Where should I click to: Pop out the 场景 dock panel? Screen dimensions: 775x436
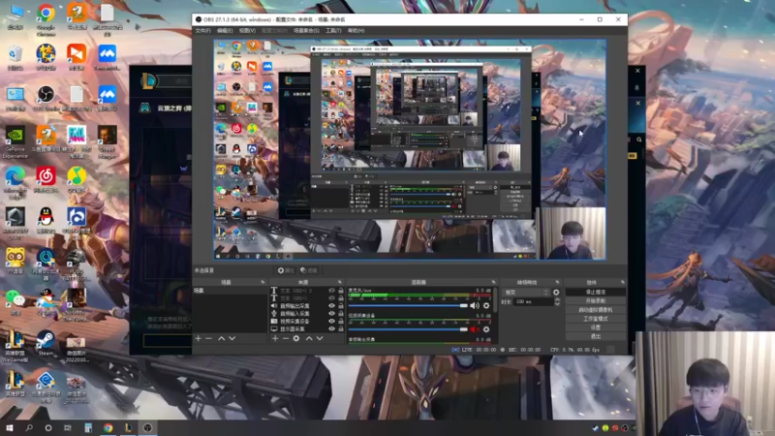[263, 282]
